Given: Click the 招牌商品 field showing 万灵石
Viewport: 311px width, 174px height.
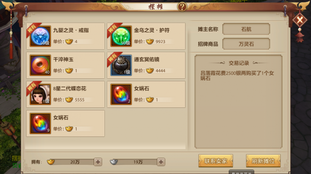Looking at the screenshot, I should pos(246,44).
